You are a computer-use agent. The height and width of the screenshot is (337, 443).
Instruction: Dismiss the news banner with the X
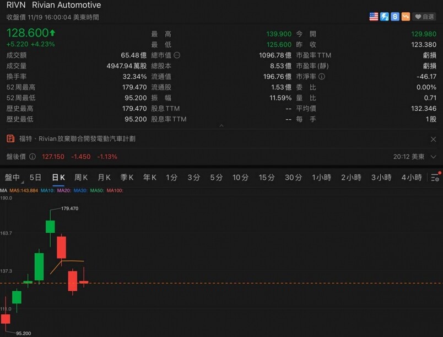point(433,139)
